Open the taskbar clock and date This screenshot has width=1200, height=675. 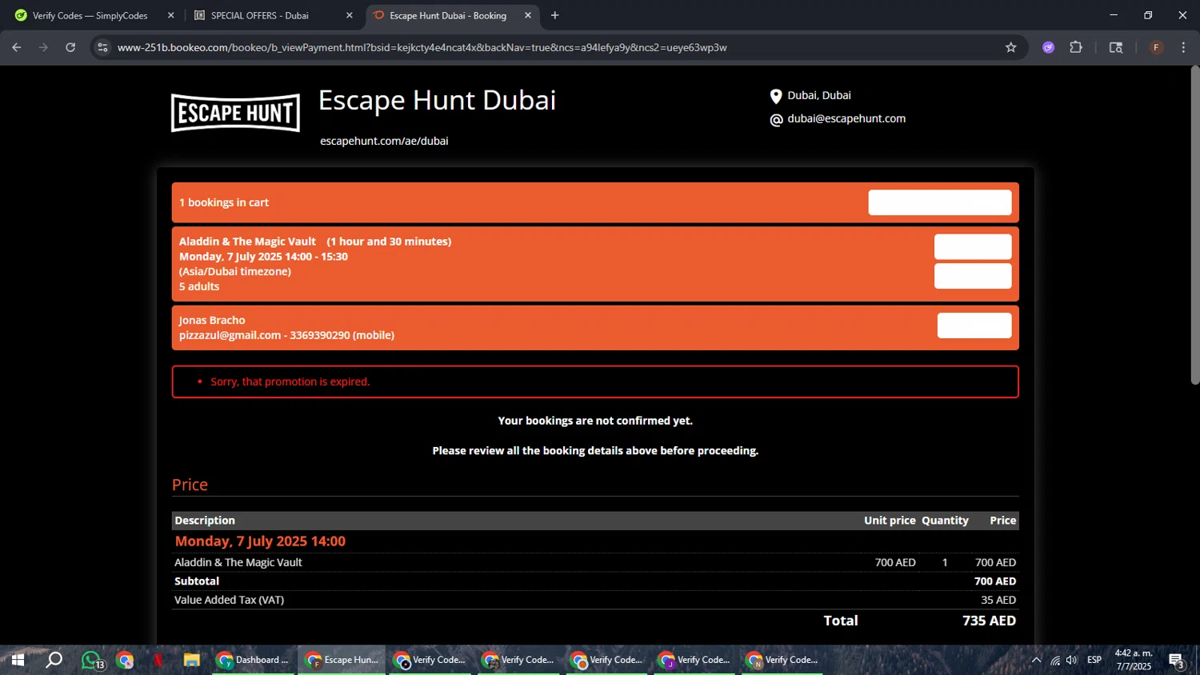tap(1134, 660)
